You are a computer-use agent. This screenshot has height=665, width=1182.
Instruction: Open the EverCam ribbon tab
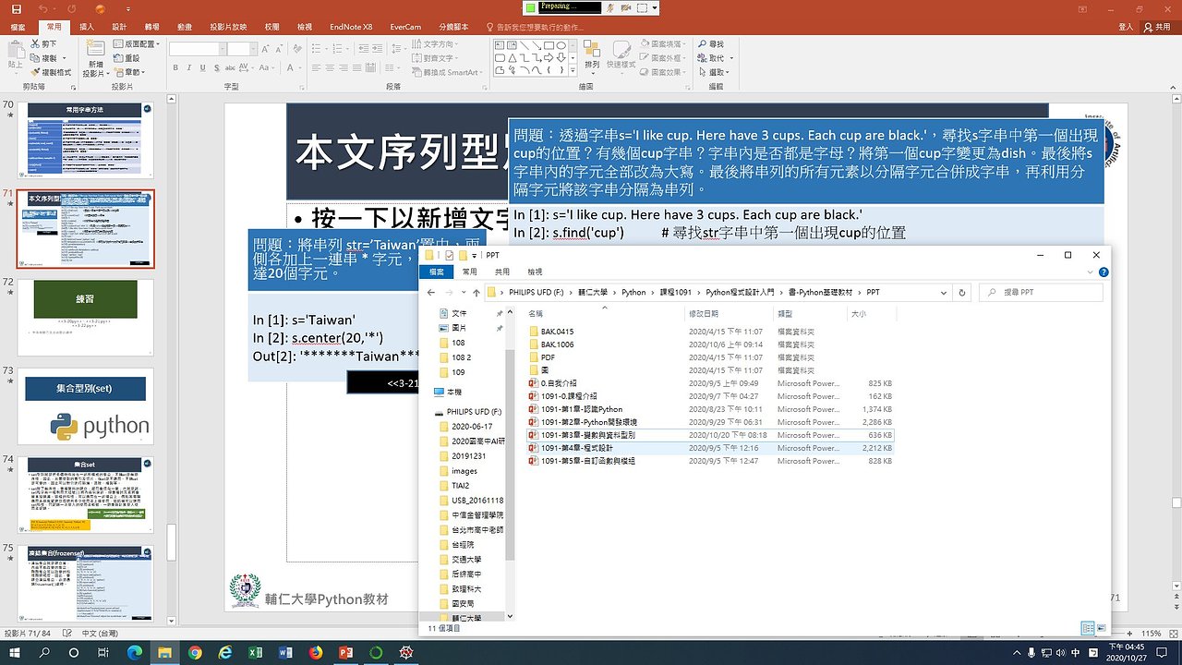tap(405, 28)
